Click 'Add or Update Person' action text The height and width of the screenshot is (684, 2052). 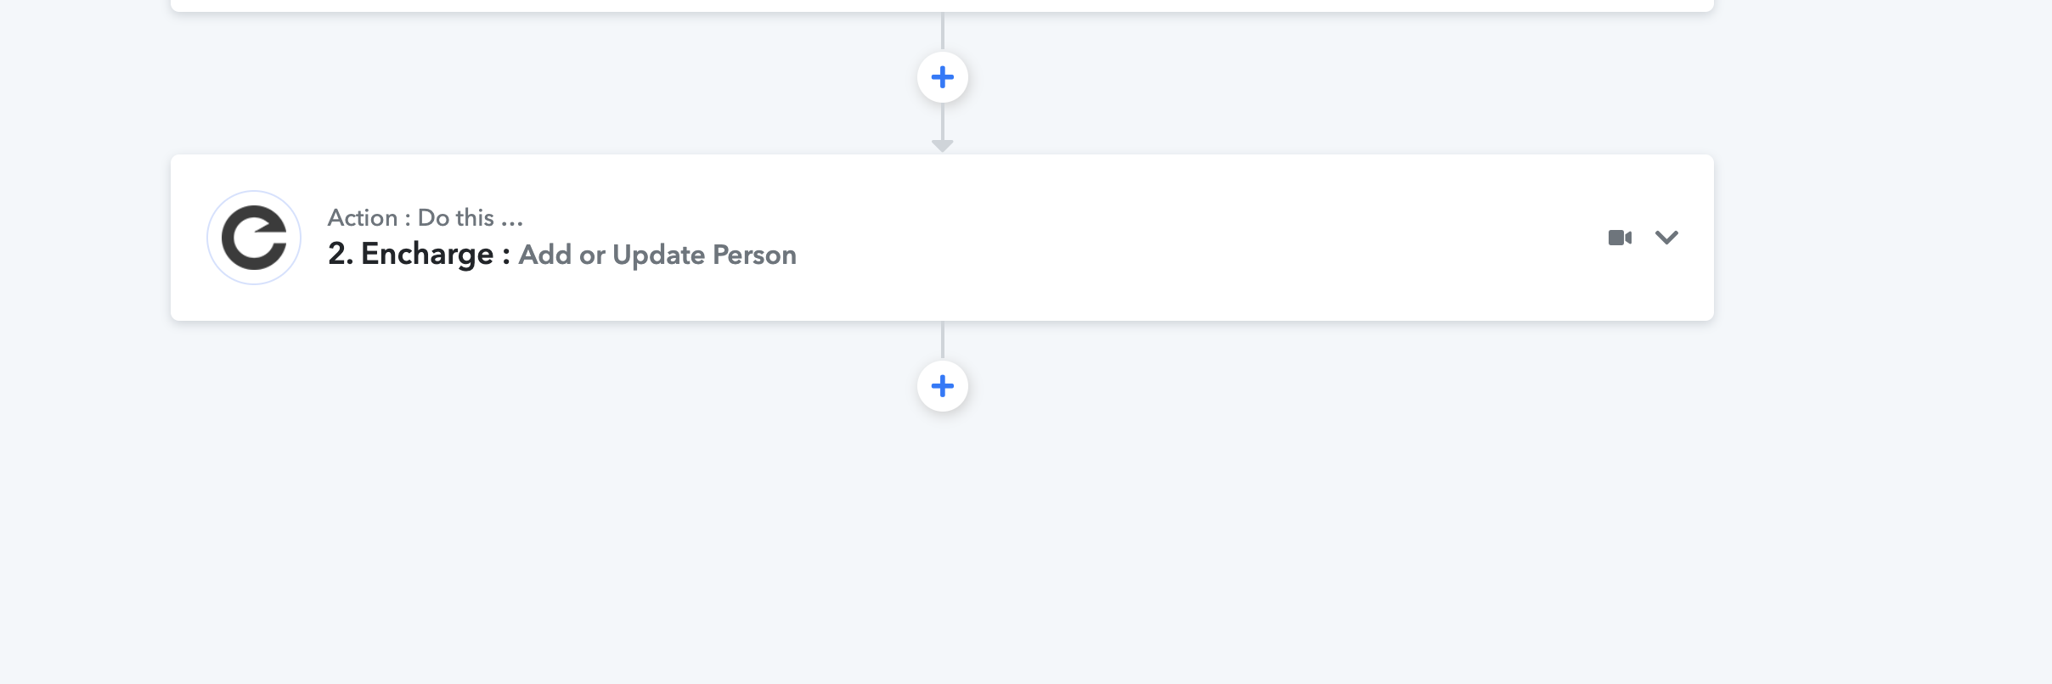(657, 255)
